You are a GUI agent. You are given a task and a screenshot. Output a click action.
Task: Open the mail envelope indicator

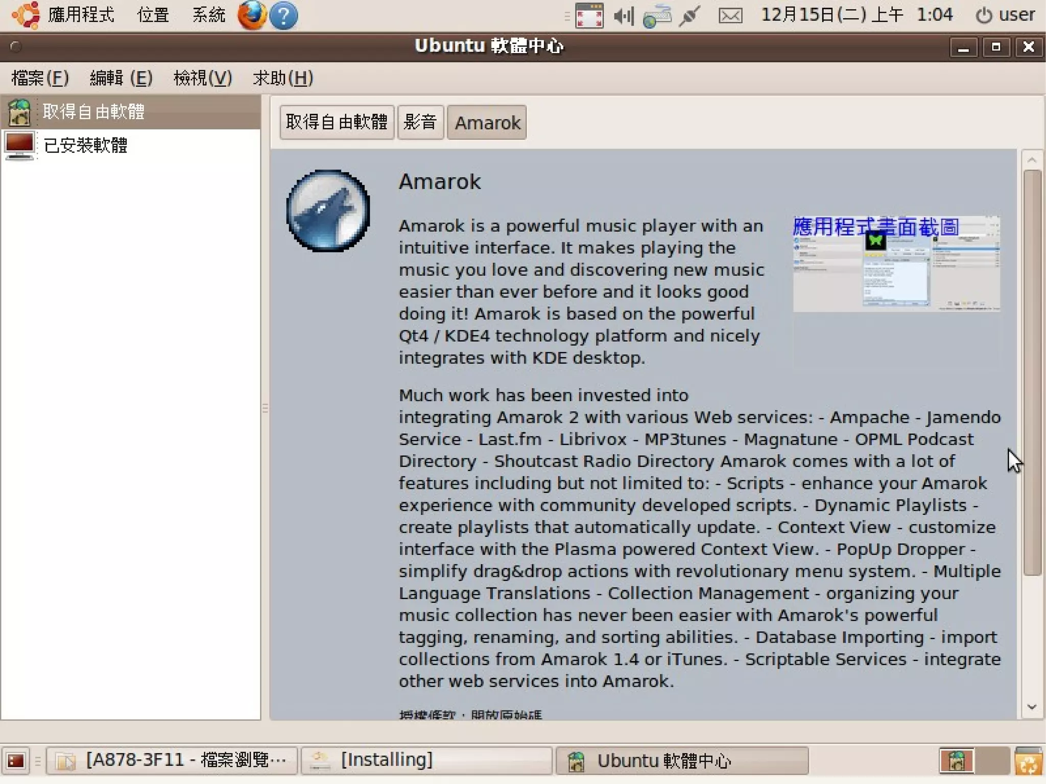[x=730, y=16]
